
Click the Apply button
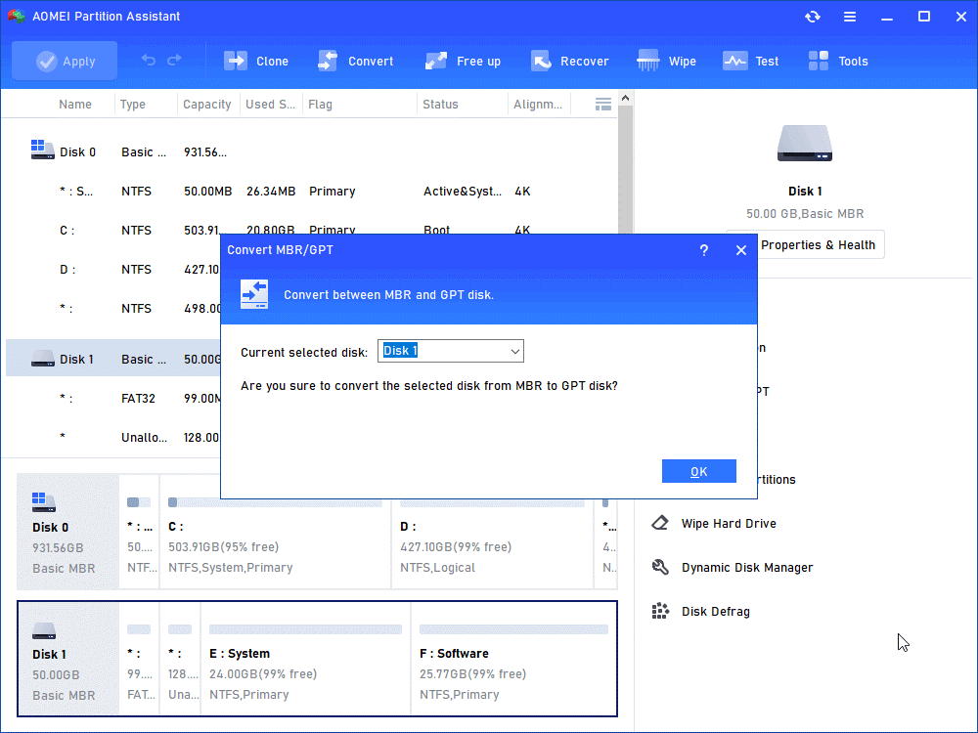65,61
